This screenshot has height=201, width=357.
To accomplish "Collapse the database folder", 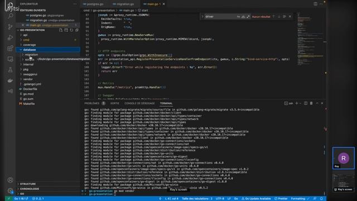I will (30, 50).
